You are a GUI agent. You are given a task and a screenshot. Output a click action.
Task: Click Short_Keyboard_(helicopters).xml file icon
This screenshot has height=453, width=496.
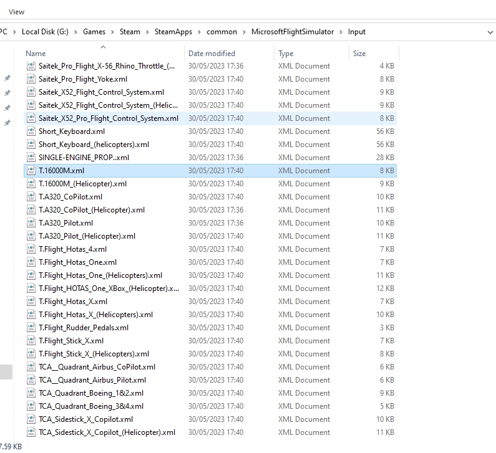[x=31, y=145]
